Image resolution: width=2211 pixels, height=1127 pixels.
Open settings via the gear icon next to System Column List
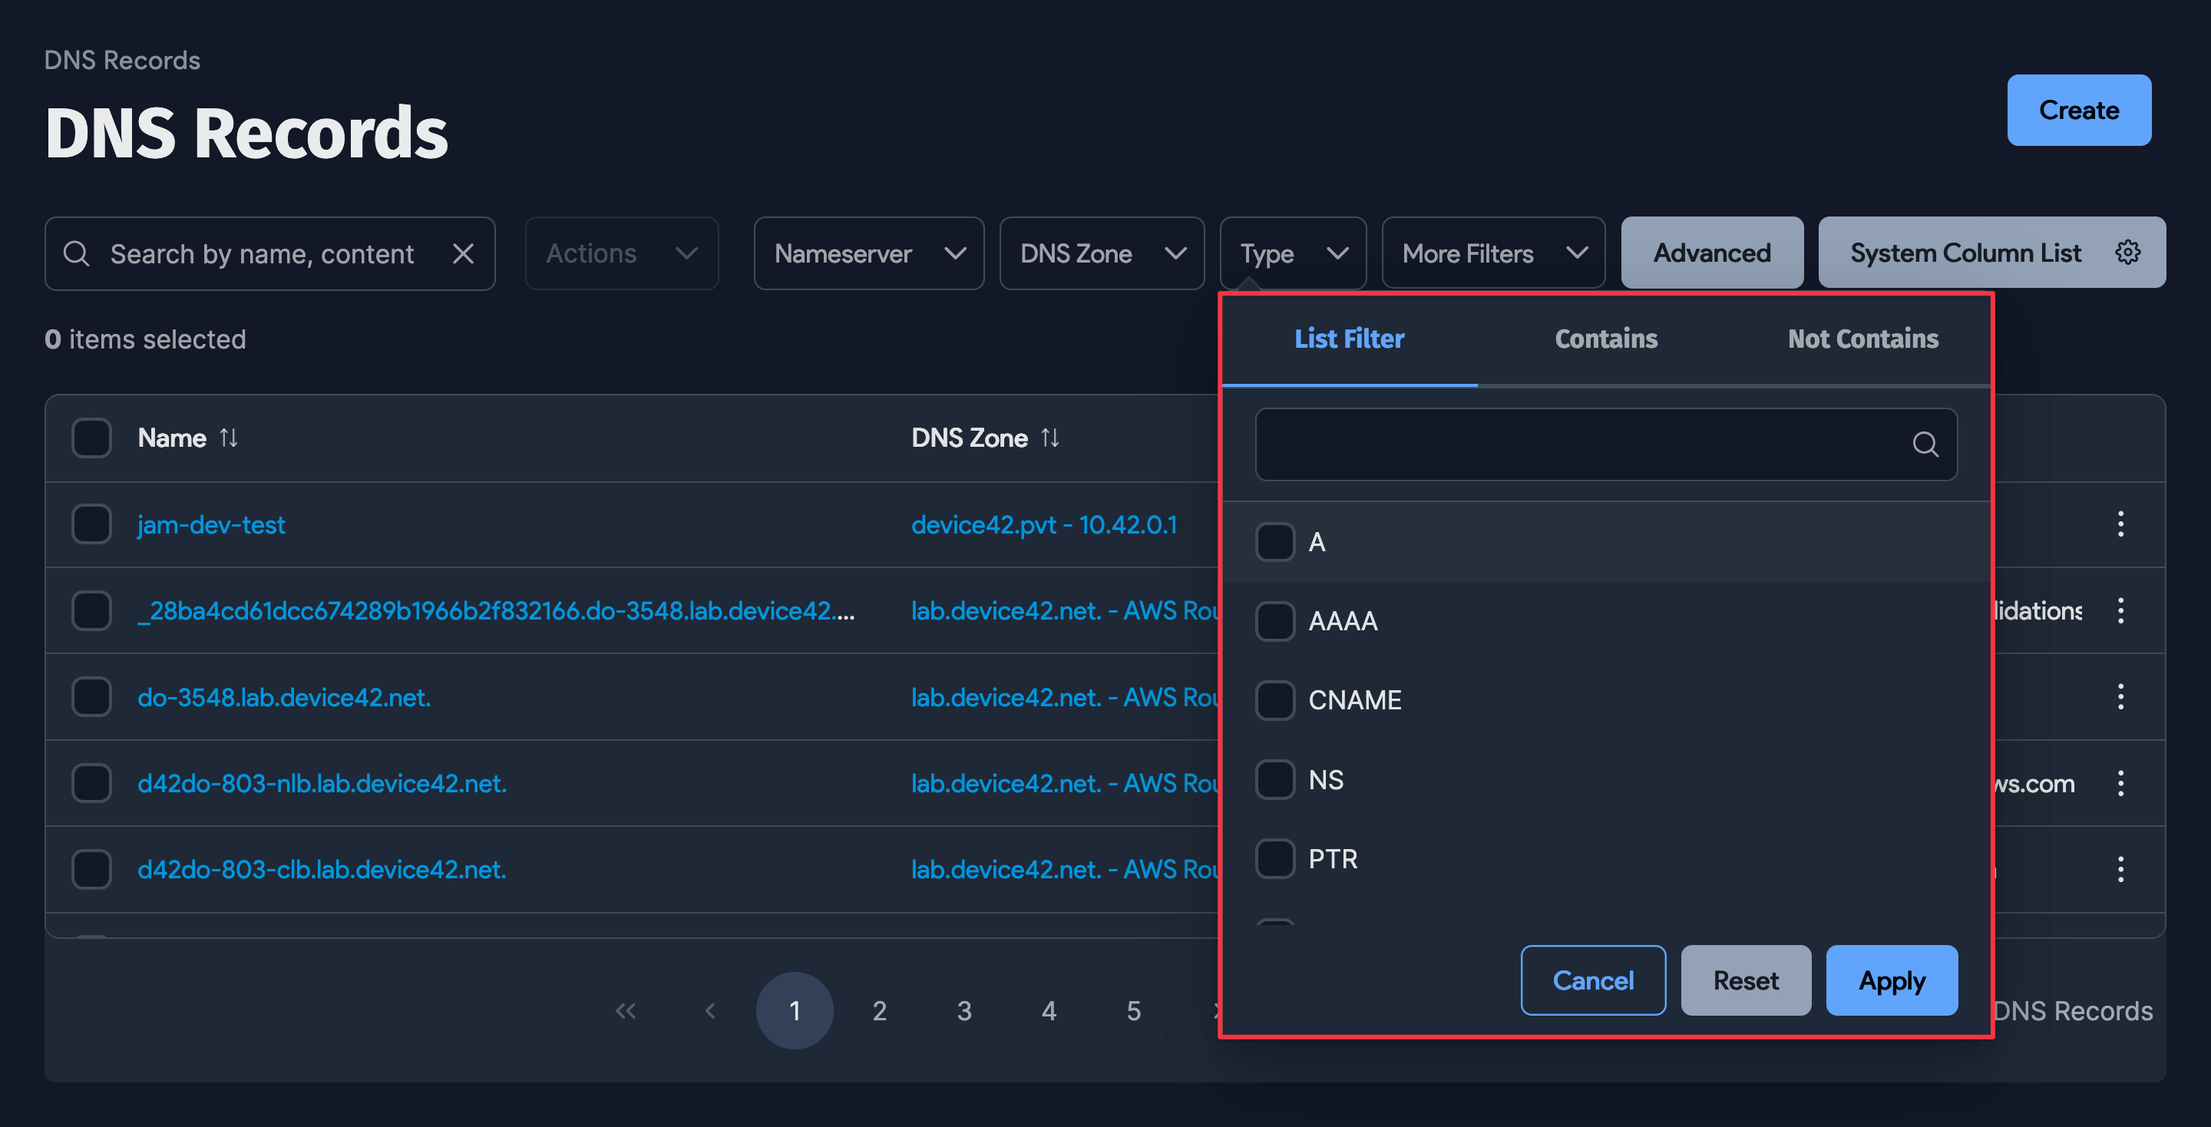point(2128,252)
